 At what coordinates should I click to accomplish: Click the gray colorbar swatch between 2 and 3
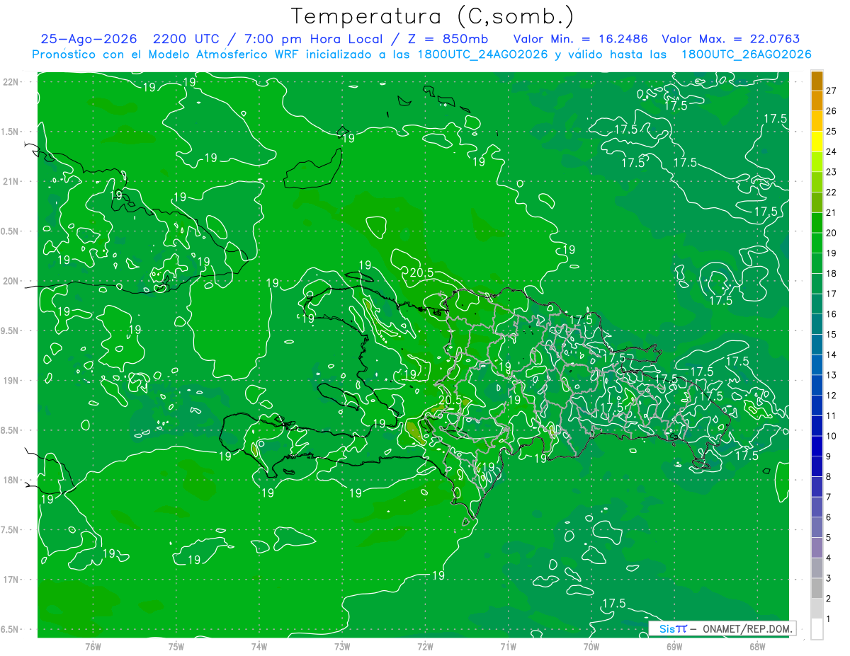pos(817,589)
